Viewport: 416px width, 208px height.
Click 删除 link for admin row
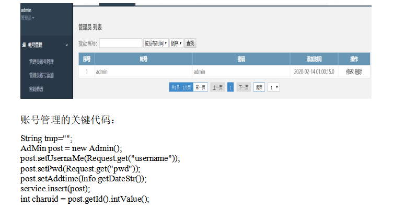[359, 72]
